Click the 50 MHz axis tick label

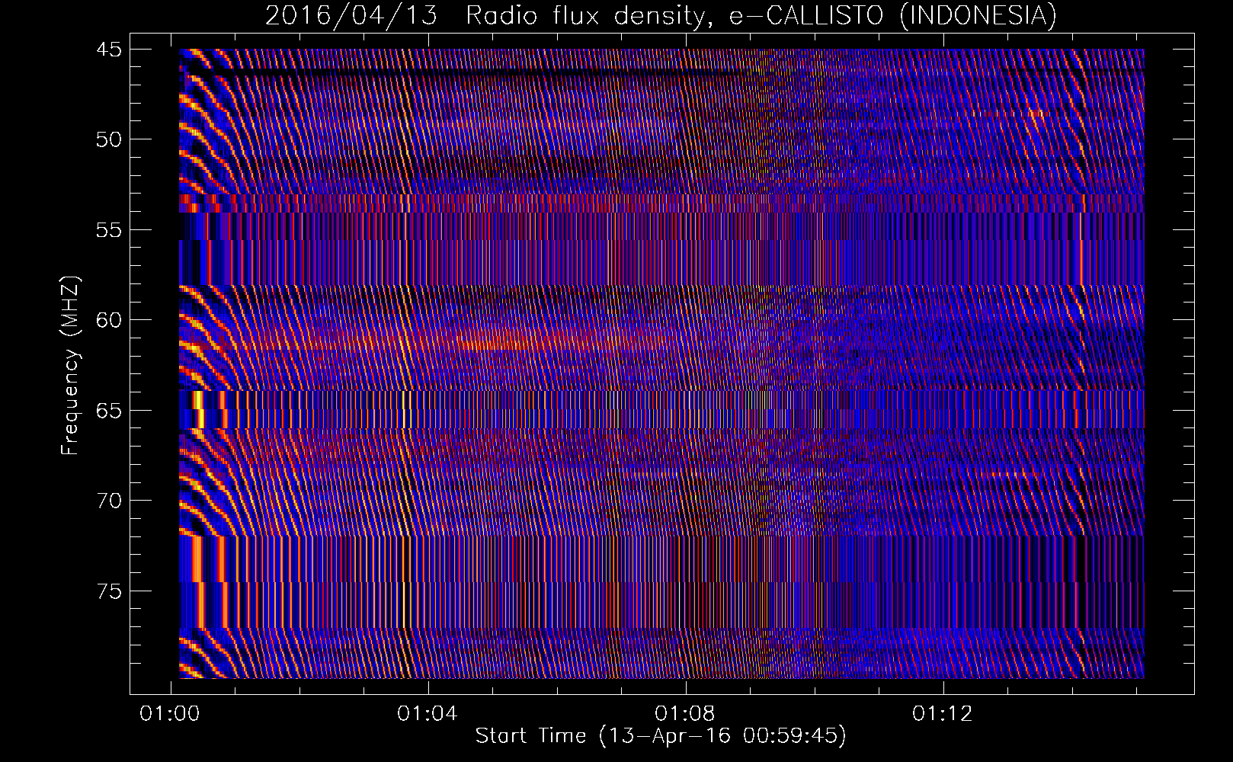pos(108,139)
